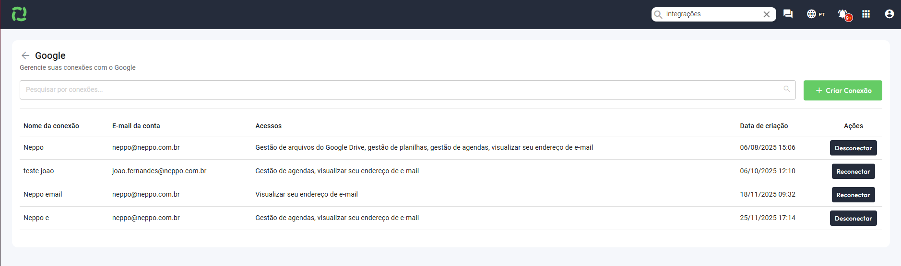Click the Google Drive access description text
This screenshot has width=901, height=266.
pyautogui.click(x=424, y=147)
